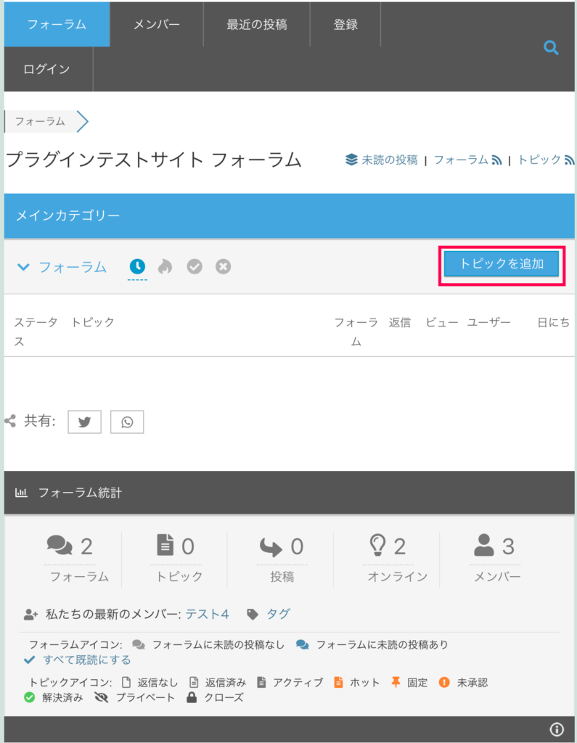The image size is (577, 743).
Task: Select the recent topics clock icon
Action: point(137,266)
